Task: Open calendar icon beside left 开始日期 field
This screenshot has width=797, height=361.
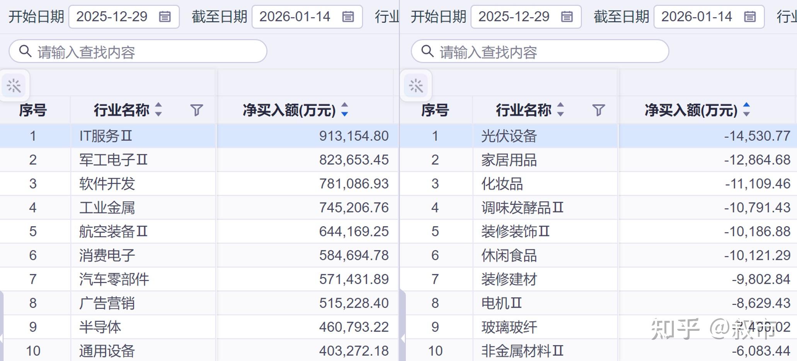Action: (x=165, y=17)
